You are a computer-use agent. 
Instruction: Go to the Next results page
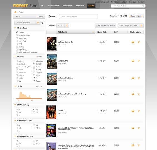[x=140, y=16]
